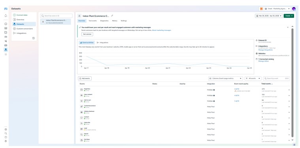Click the vertical scrollbar down arrow
Viewport: 300px width, 148px height.
pos(292,140)
